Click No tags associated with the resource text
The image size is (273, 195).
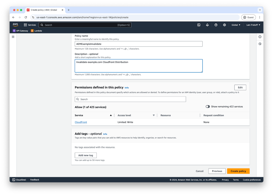95,147
